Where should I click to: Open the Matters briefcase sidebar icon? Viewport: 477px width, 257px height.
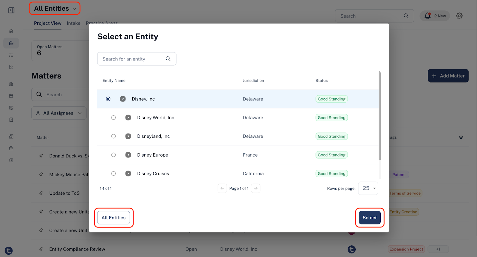point(11,43)
